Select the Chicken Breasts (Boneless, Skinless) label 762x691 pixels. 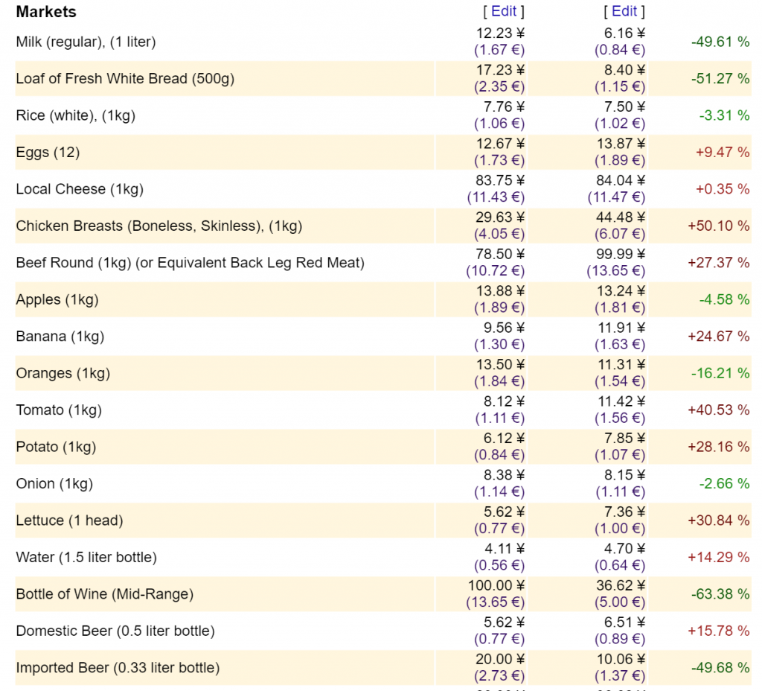pyautogui.click(x=159, y=226)
